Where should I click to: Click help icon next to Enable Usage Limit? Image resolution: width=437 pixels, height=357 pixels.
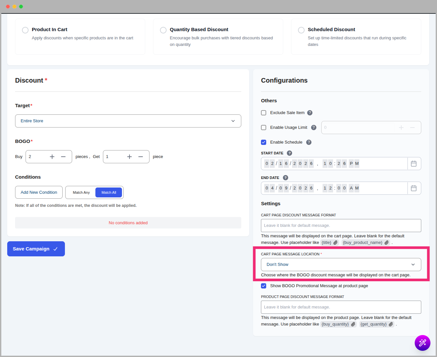tap(314, 128)
